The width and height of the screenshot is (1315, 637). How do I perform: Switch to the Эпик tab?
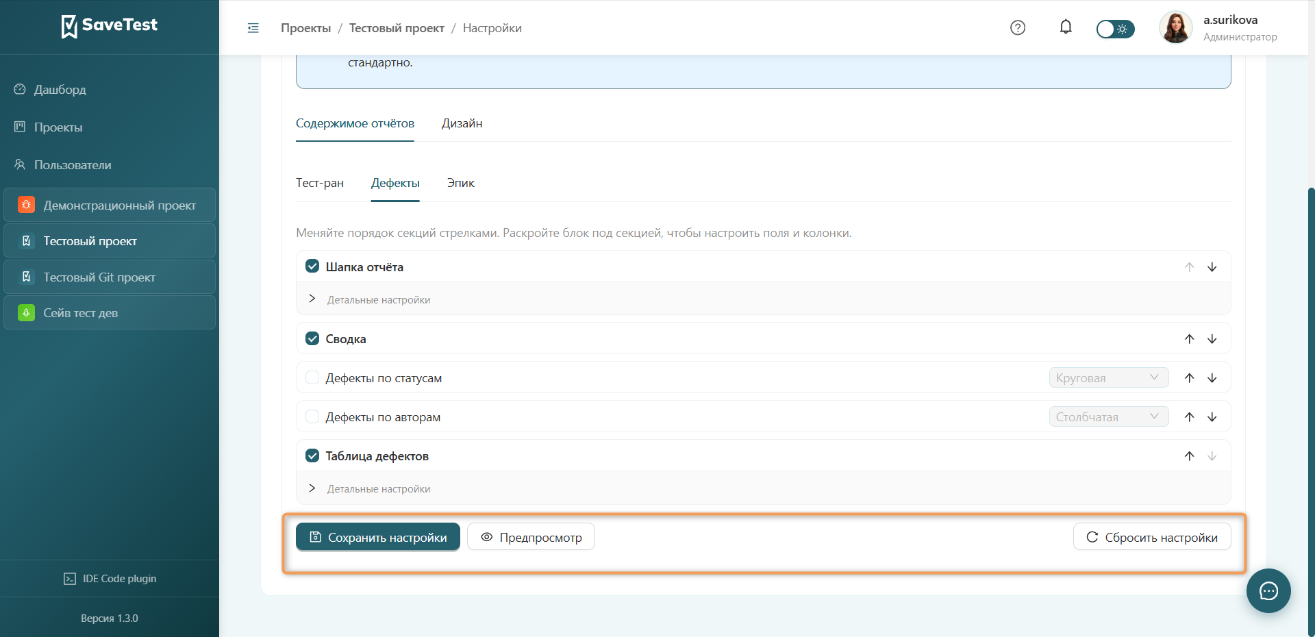[x=460, y=183]
